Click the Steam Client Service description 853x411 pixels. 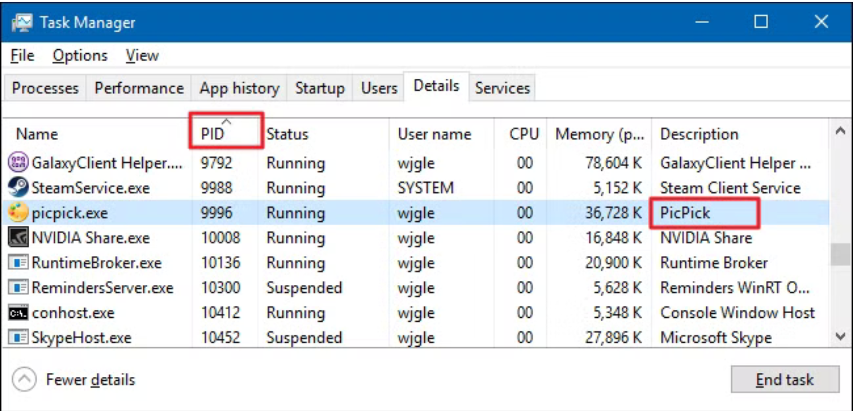tap(730, 188)
